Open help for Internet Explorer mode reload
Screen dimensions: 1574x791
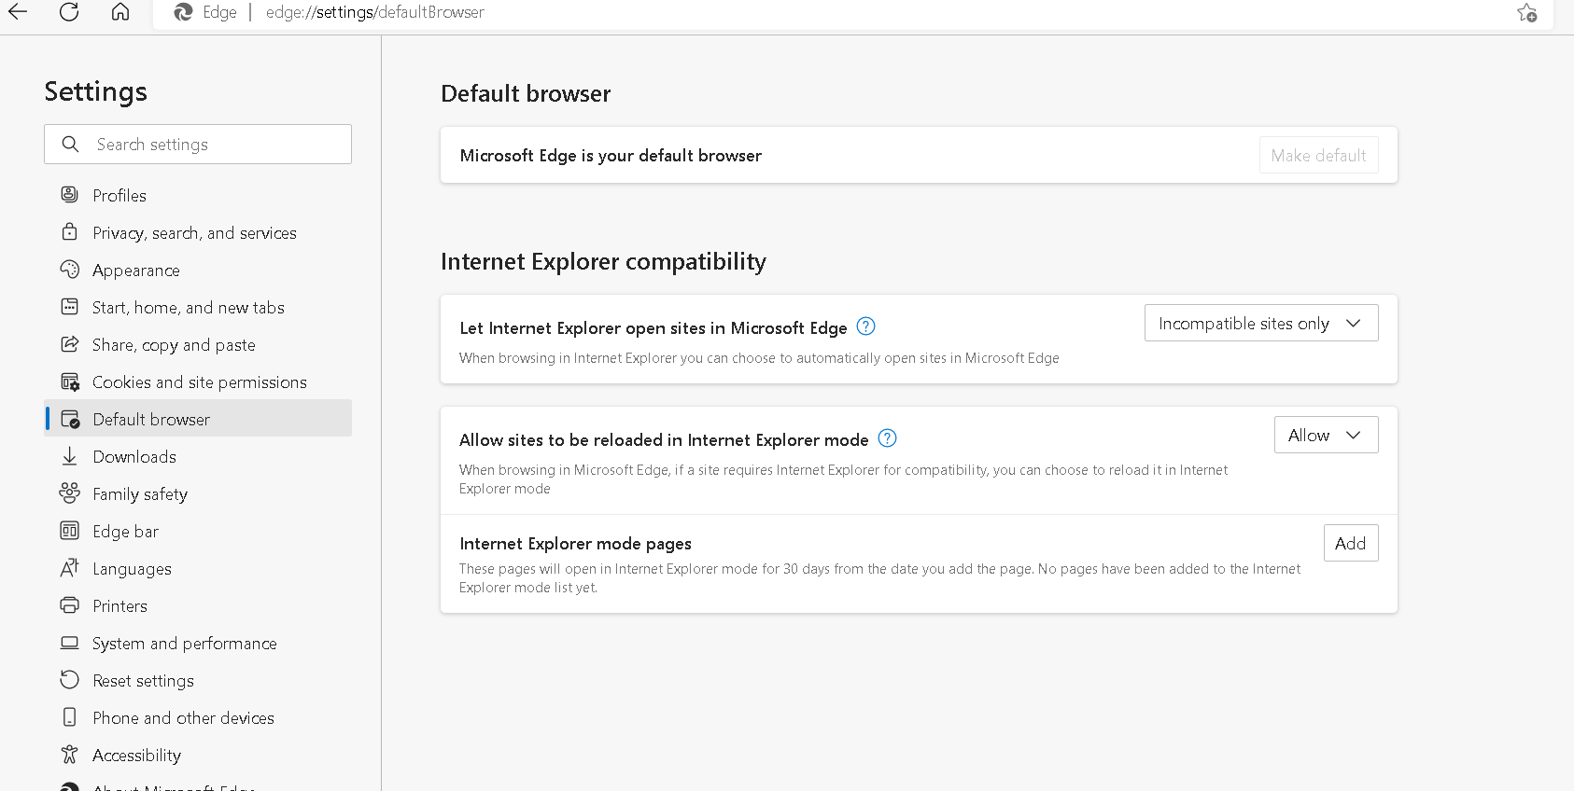pos(887,438)
